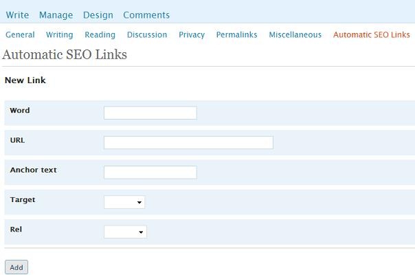Click the Target dropdown arrow
Image resolution: width=415 pixels, height=277 pixels.
coord(139,203)
